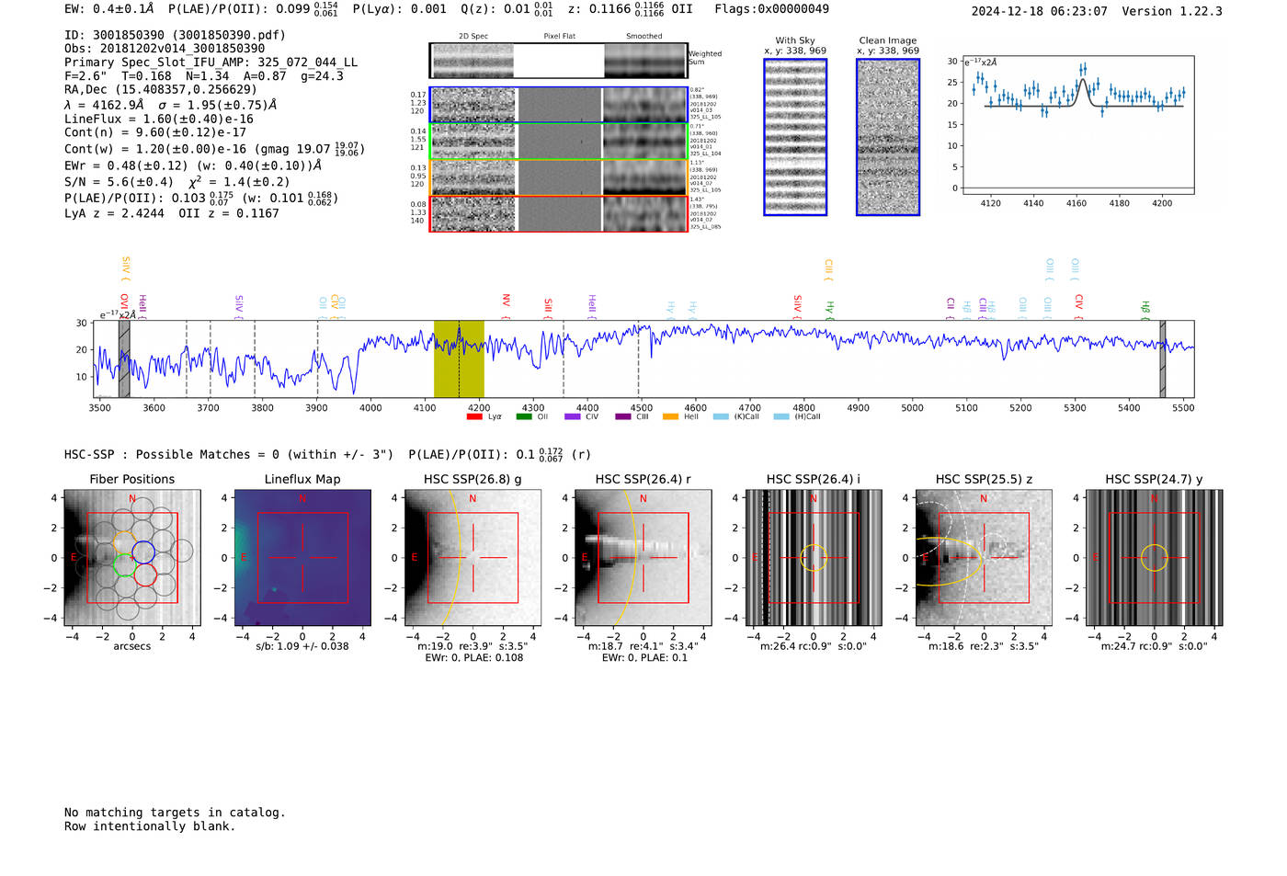The height and width of the screenshot is (876, 1287).
Task: Click the 'Smoothed' column header
Action: pos(644,37)
